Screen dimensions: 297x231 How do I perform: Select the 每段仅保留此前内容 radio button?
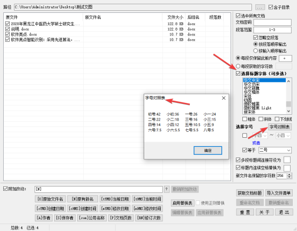[x=238, y=58]
